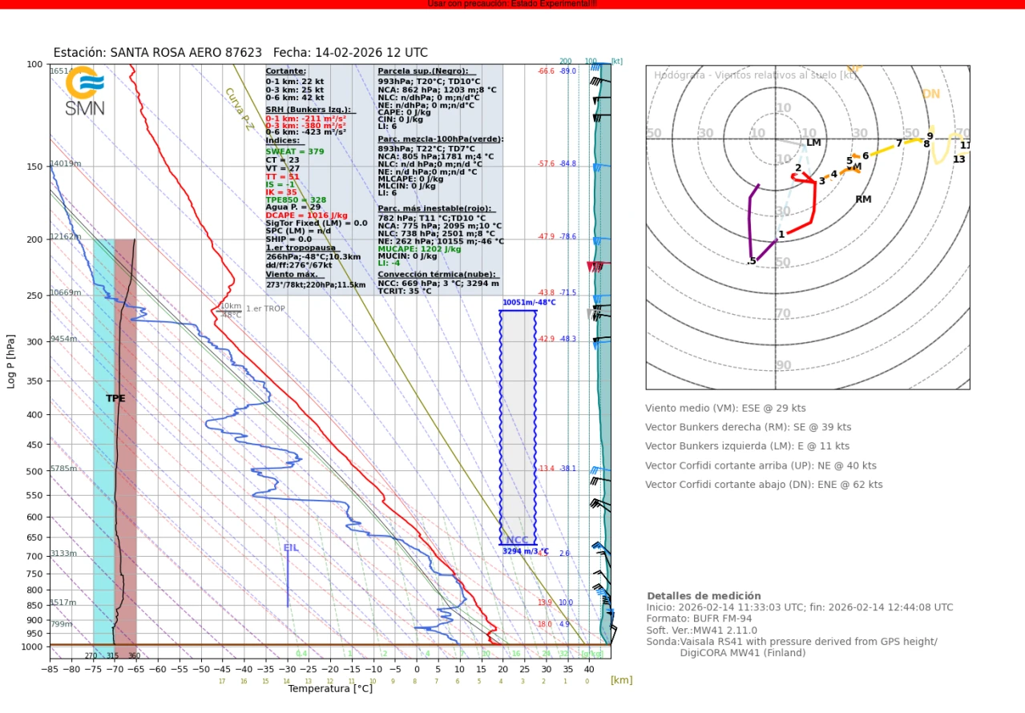Click the 'NCC' label below the cloud column
The height and width of the screenshot is (713, 1025).
coord(517,540)
